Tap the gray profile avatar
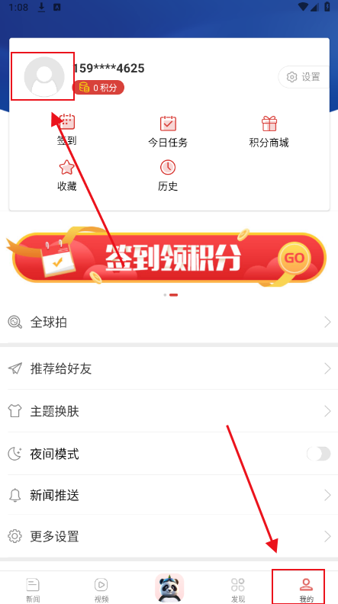 point(44,77)
